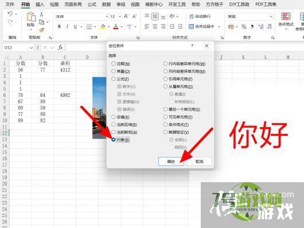Click the top align icon
304x228 pixels.
[147, 16]
